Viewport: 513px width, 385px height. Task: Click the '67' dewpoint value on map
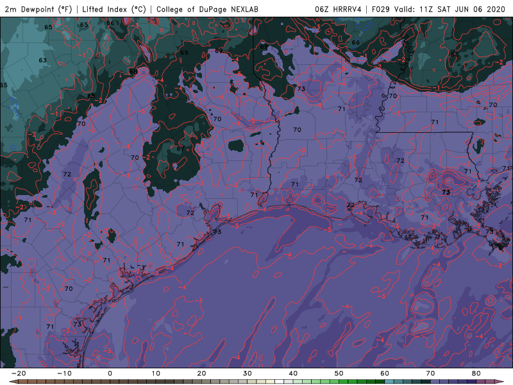(x=181, y=149)
